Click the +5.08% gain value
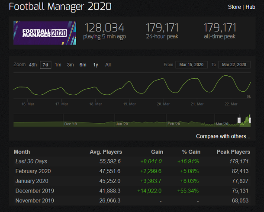 (190, 171)
